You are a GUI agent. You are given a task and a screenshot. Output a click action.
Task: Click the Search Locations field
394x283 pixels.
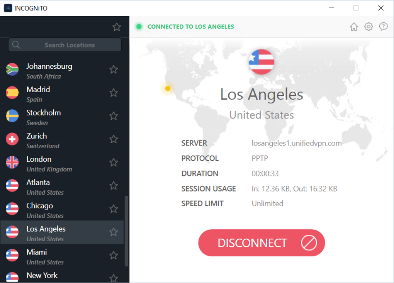click(x=65, y=45)
